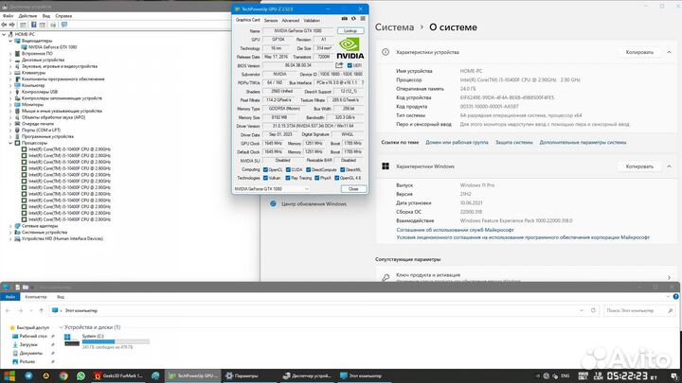The width and height of the screenshot is (682, 383).
Task: Open Файл menu in Device Manager
Action: [8, 16]
